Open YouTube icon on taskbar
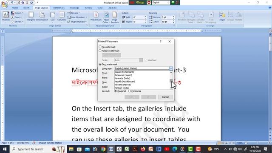Viewport: 272px width, 153px height. tap(167, 149)
